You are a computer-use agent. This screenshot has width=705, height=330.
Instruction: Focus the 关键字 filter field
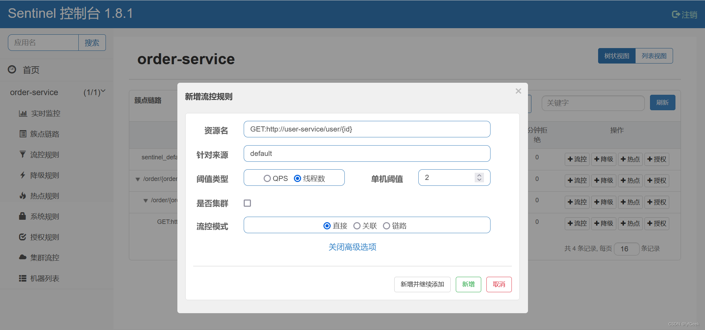593,103
